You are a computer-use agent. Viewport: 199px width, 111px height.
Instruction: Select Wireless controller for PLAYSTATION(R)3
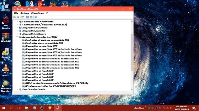tap(50, 86)
